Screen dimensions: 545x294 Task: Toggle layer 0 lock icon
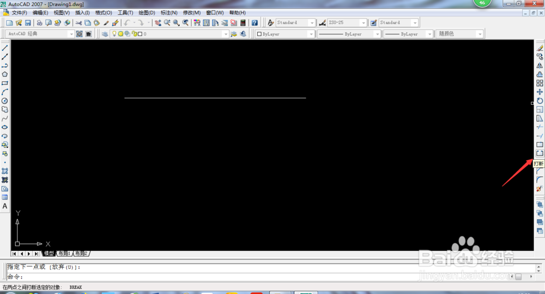click(134, 34)
